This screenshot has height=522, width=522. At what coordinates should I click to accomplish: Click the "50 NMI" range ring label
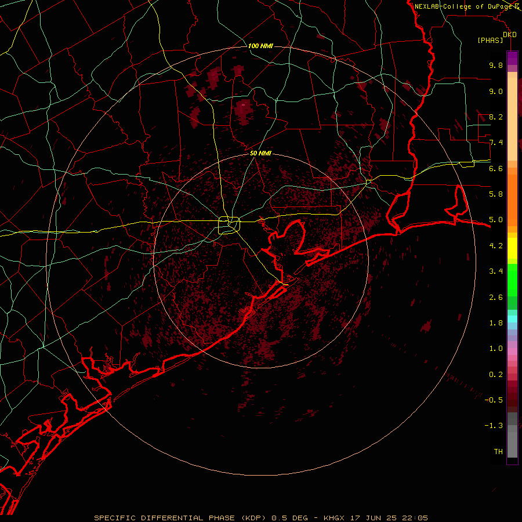(260, 154)
